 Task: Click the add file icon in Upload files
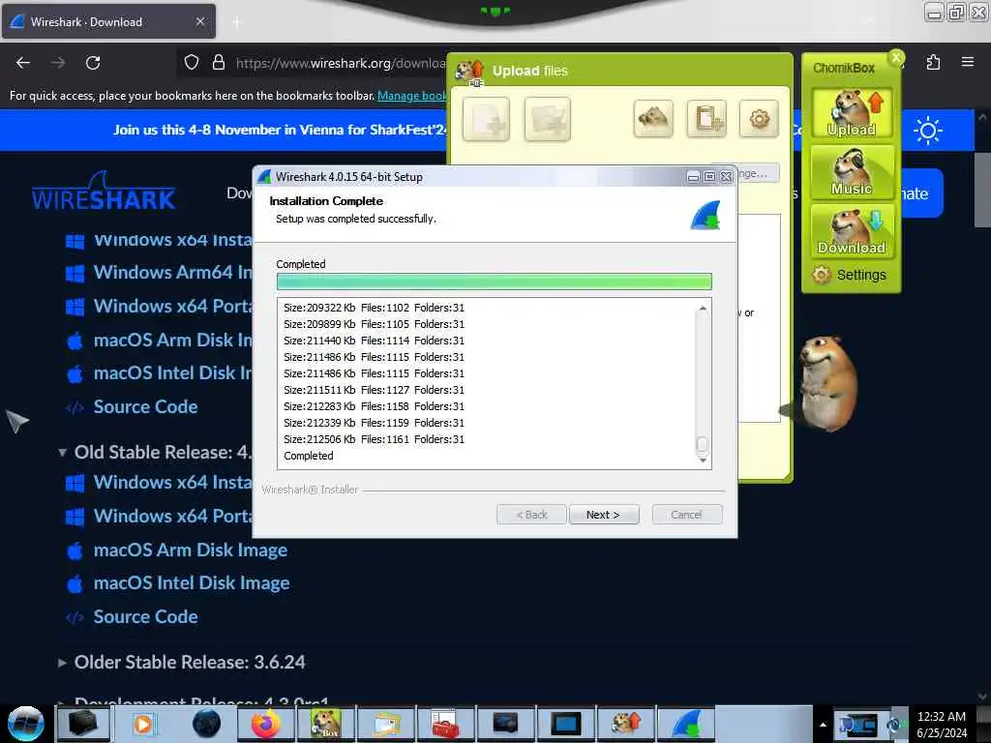(486, 119)
